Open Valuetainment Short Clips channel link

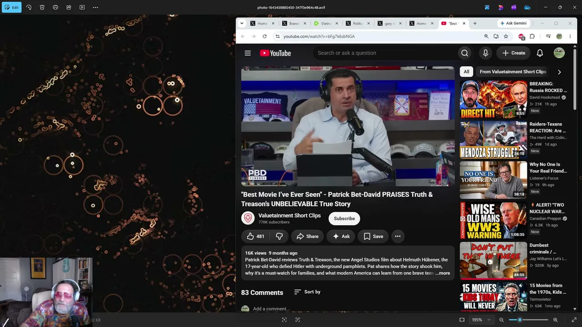290,216
